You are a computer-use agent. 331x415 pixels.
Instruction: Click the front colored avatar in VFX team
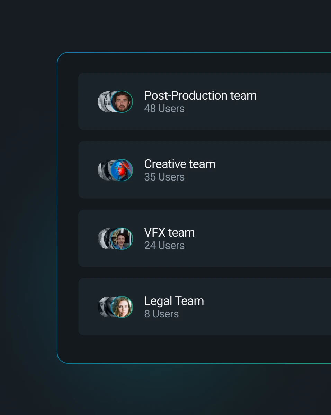(122, 239)
